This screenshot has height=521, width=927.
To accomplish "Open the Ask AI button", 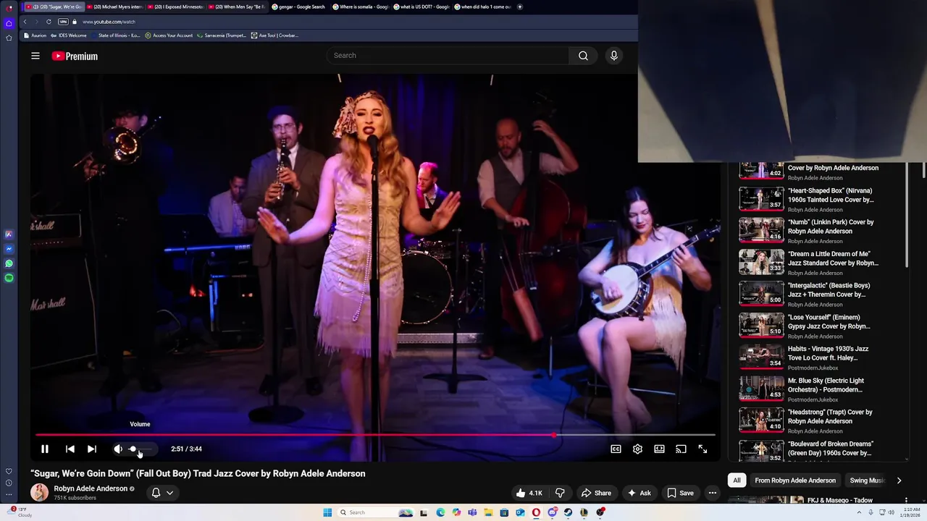I will click(639, 493).
